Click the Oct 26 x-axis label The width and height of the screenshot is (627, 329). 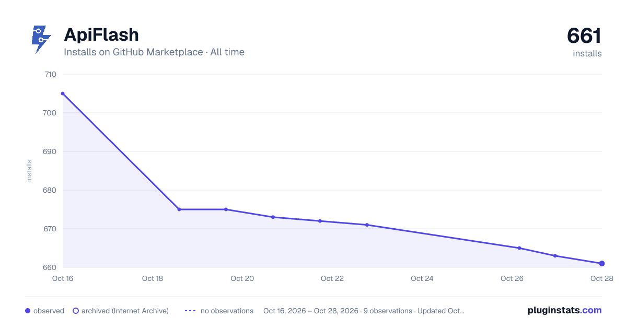click(512, 278)
